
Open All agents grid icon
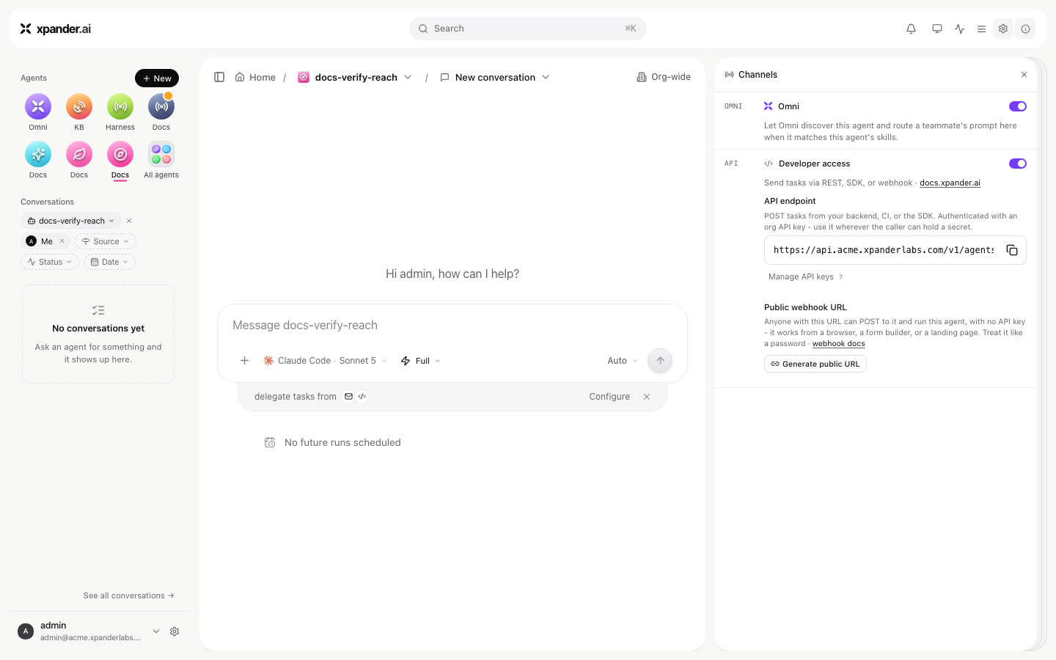click(x=161, y=155)
